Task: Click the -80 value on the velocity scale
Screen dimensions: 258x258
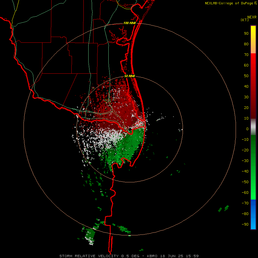Action: click(245, 214)
